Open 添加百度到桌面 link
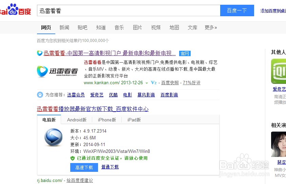286x184 pixels. pos(273,11)
